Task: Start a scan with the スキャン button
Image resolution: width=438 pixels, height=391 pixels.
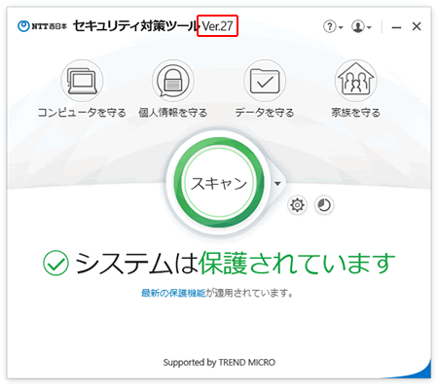Action: point(219,183)
